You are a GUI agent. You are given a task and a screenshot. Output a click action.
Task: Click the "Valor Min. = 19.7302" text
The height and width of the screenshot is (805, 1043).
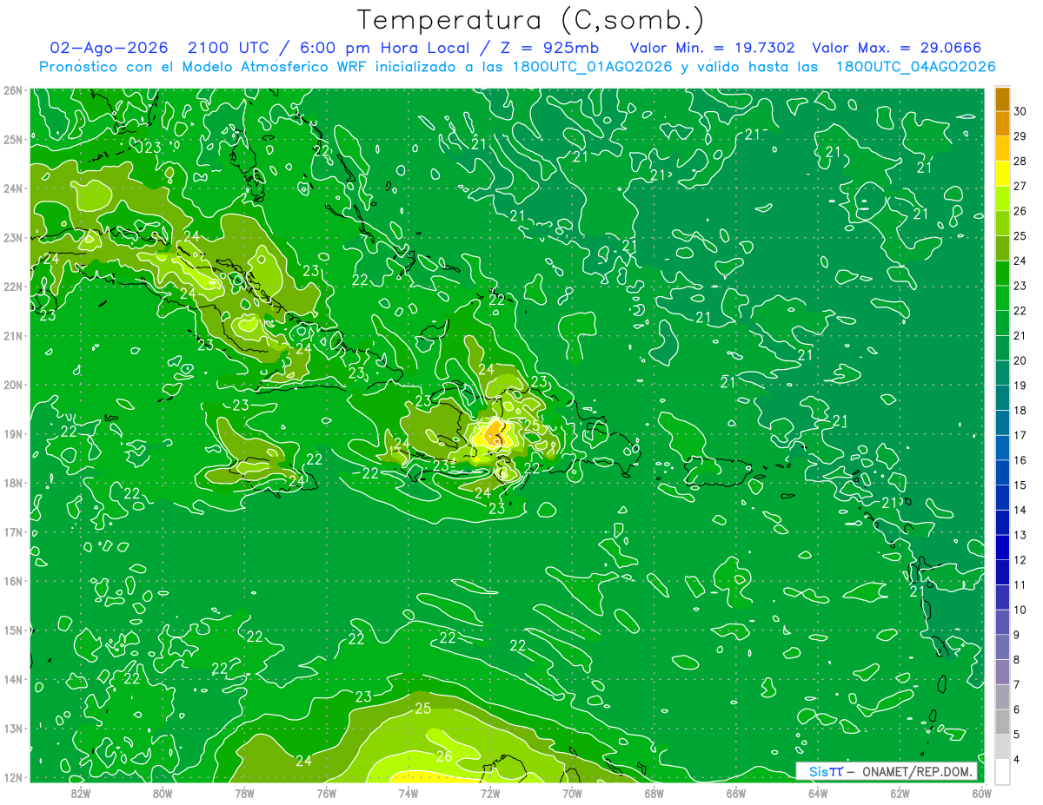(x=712, y=48)
